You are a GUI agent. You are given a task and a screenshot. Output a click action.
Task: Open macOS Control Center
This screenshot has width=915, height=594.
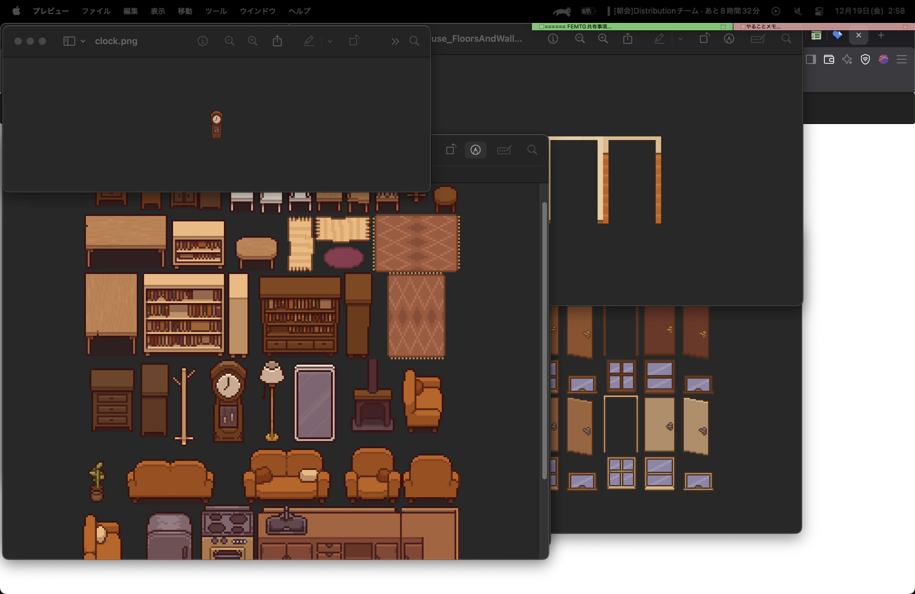click(819, 11)
